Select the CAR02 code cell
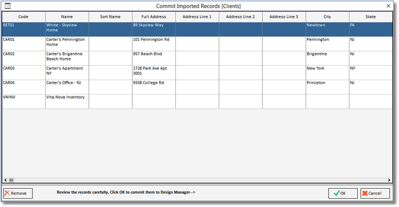 (x=24, y=58)
